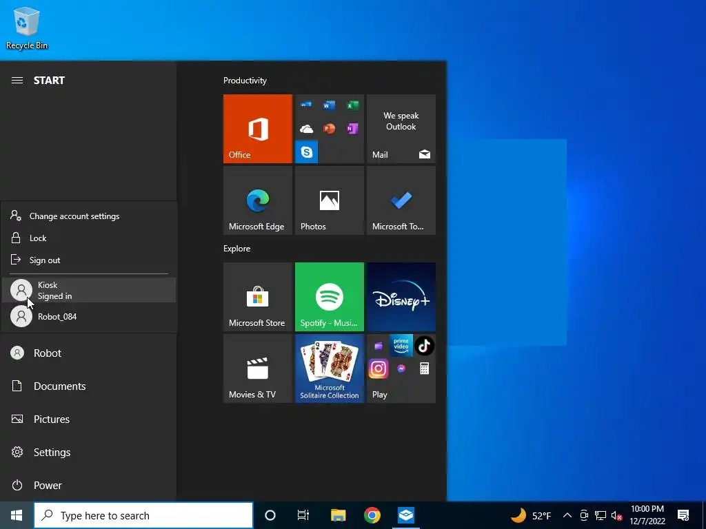Select Change account settings

tap(89, 216)
